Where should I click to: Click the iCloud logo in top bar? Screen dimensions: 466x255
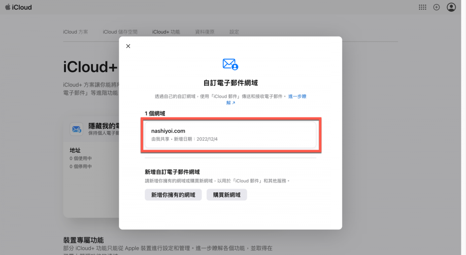pyautogui.click(x=18, y=7)
